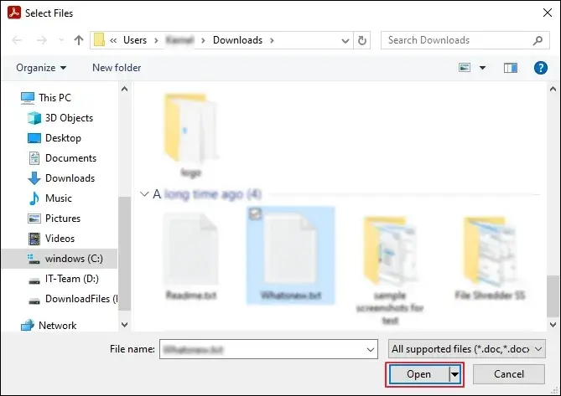The width and height of the screenshot is (561, 396).
Task: Expand the arrow after Downloads breadcrumb
Action: point(272,40)
